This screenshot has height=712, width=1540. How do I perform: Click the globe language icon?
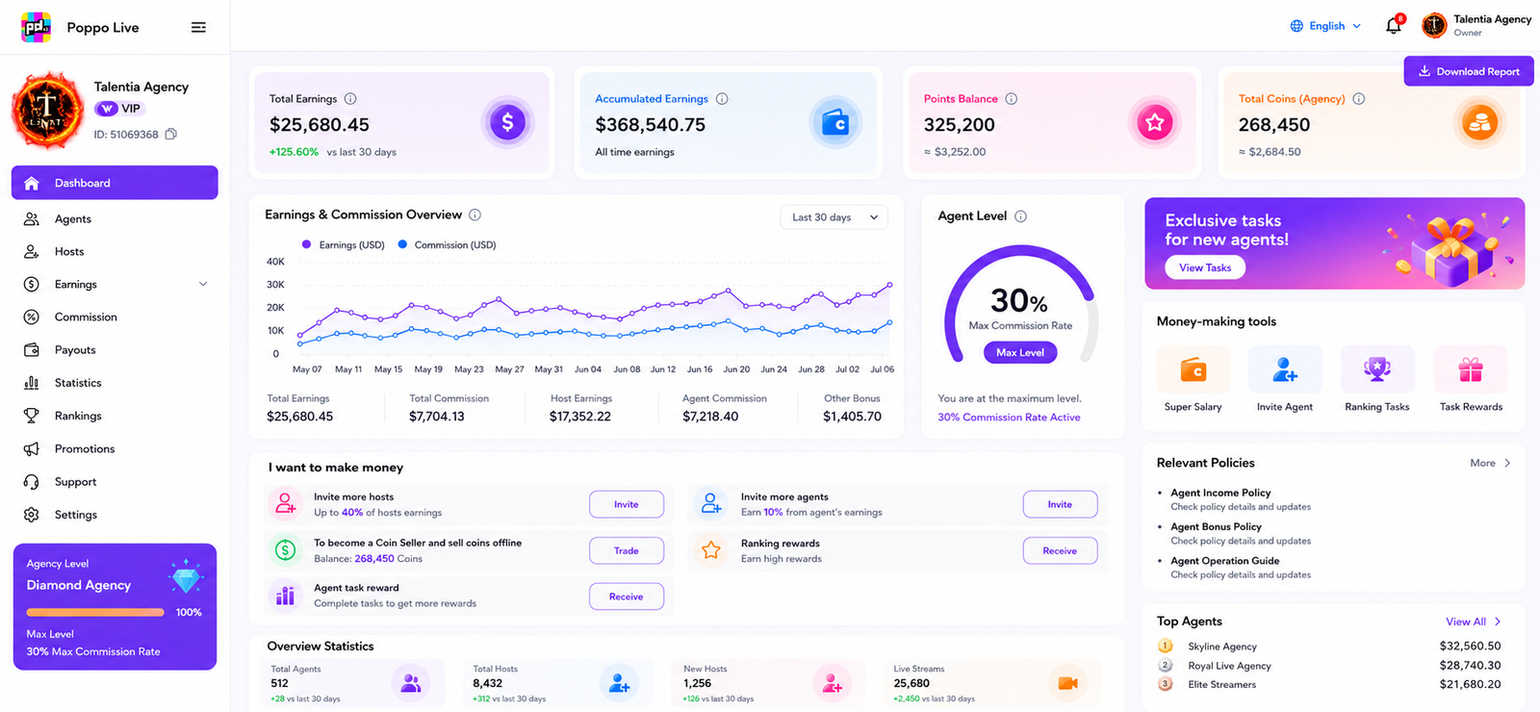(1296, 26)
